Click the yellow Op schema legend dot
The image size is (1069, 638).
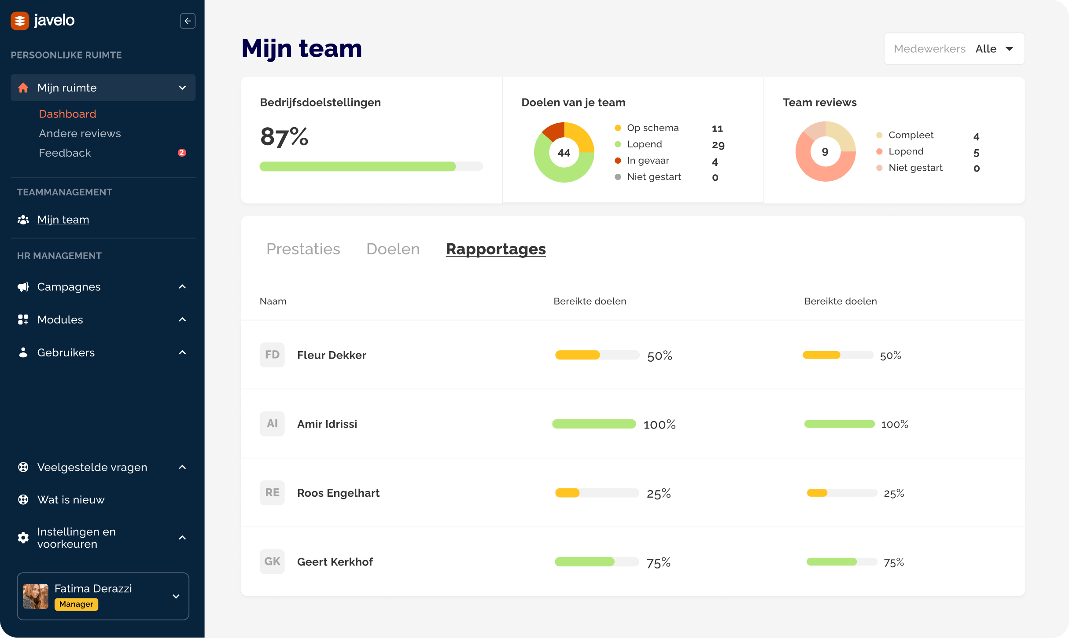(x=618, y=128)
